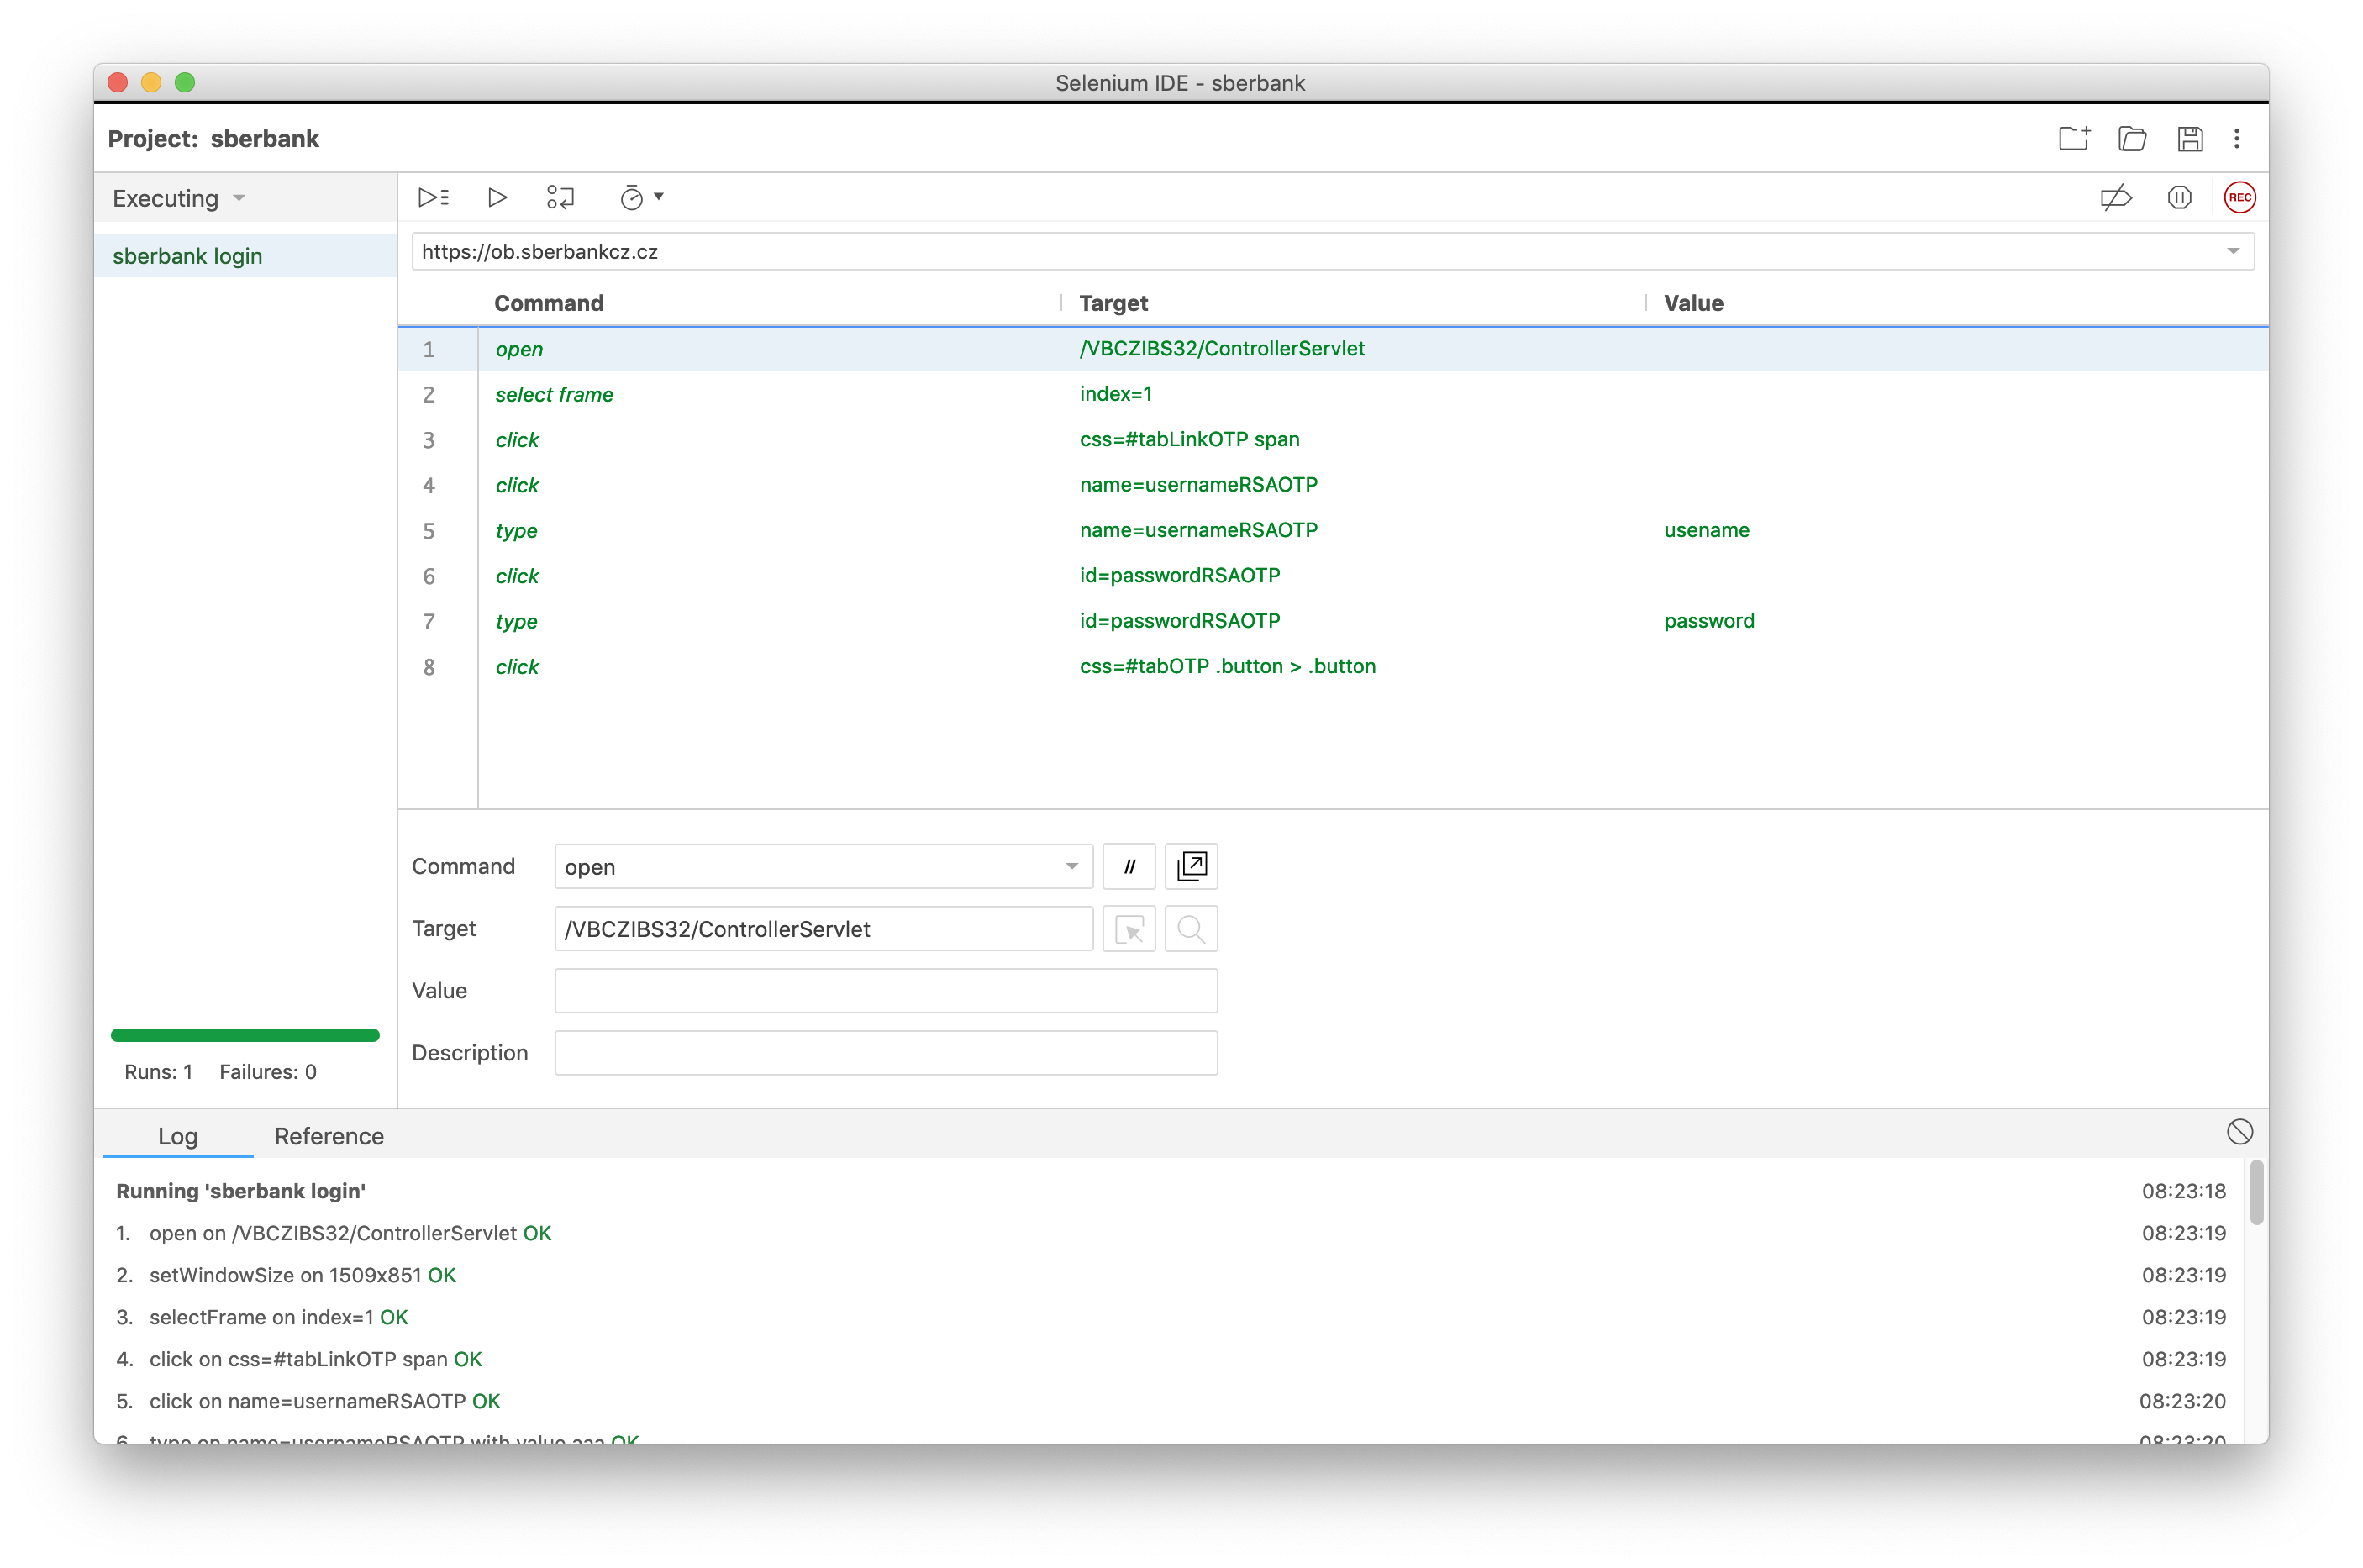Click the Step over current command icon
The image size is (2363, 1568).
pyautogui.click(x=560, y=197)
